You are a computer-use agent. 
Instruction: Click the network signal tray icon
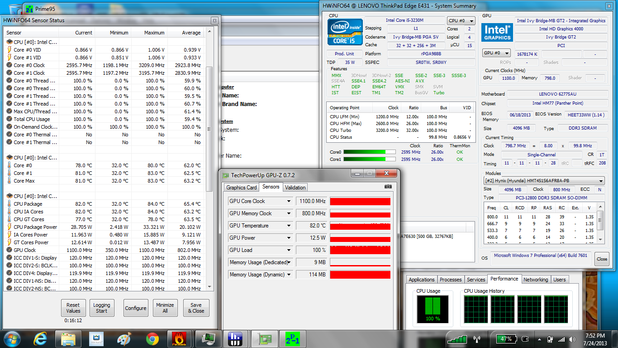pyautogui.click(x=561, y=339)
